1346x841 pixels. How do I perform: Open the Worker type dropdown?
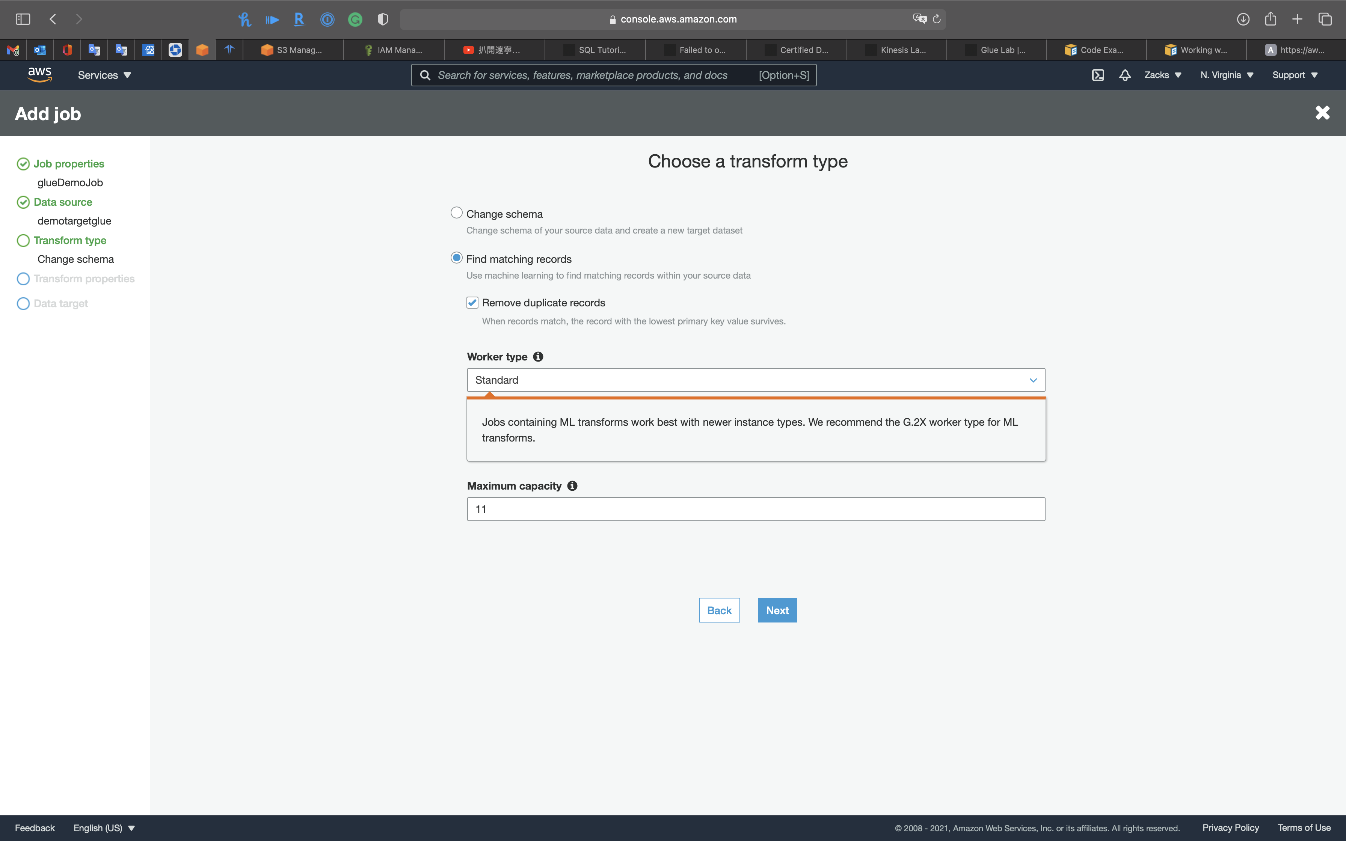755,380
